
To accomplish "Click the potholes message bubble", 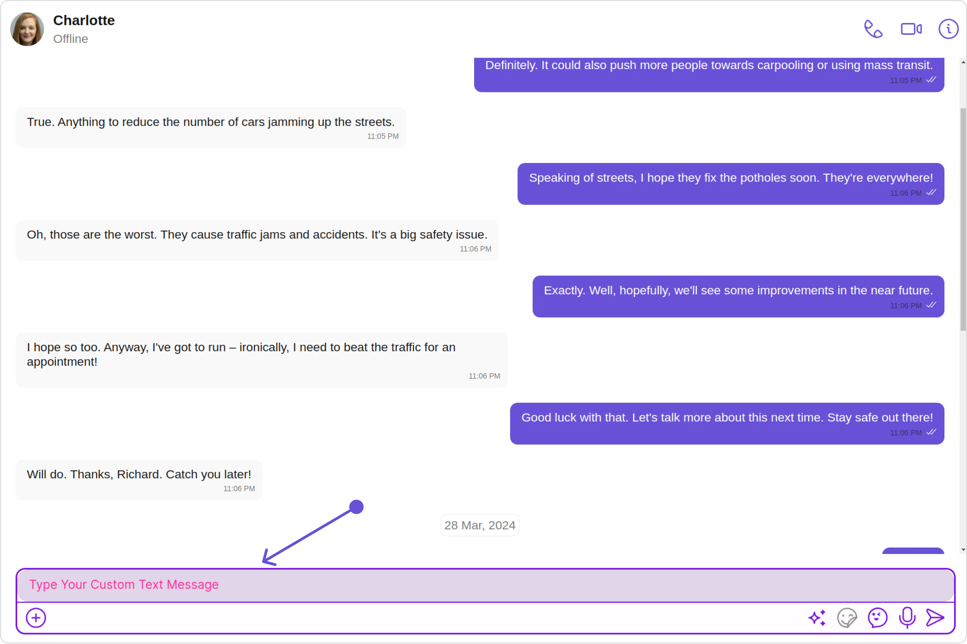I will coord(731,184).
